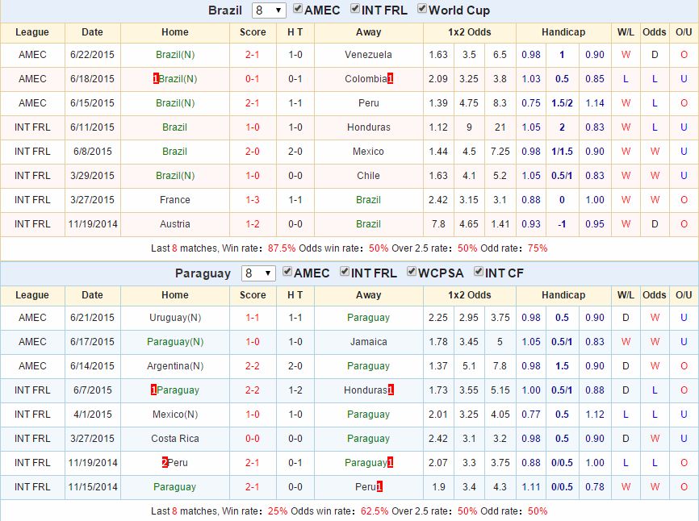Toggle the WCPSA checkbox
The image size is (699, 521).
(411, 272)
